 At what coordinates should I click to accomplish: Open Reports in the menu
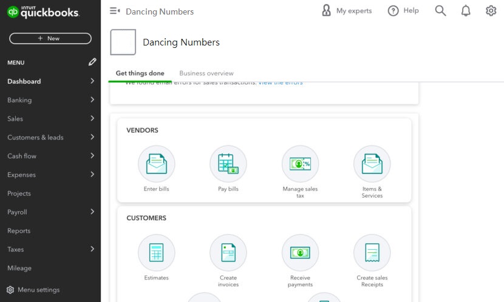(x=19, y=231)
